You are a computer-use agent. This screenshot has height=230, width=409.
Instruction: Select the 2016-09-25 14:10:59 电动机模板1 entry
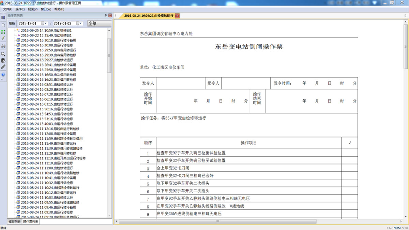[46, 30]
